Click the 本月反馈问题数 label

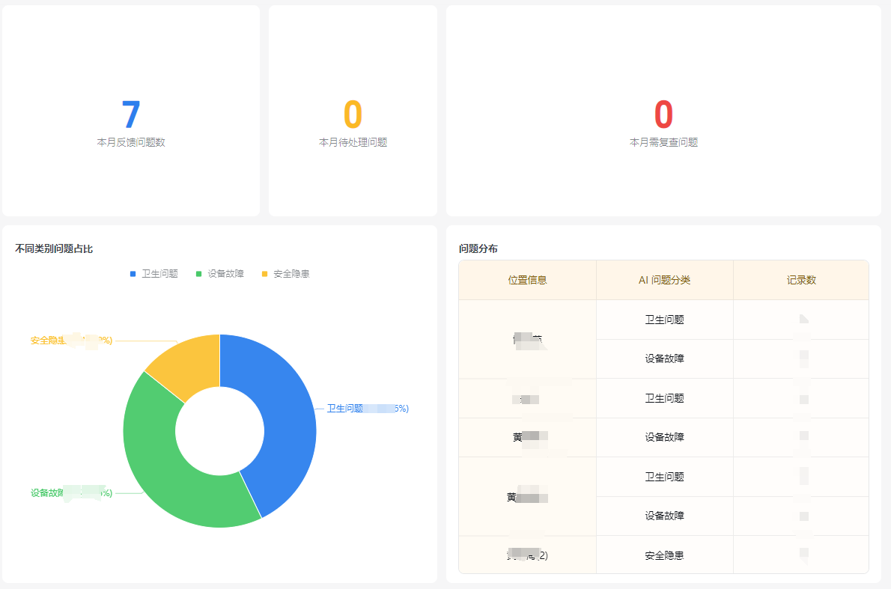[x=131, y=142]
